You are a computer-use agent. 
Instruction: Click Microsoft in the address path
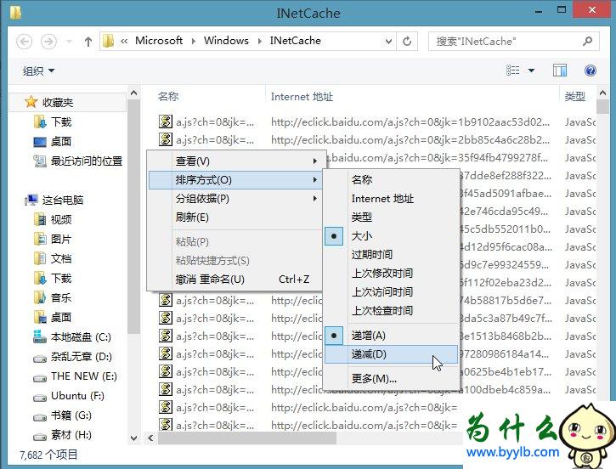point(159,41)
